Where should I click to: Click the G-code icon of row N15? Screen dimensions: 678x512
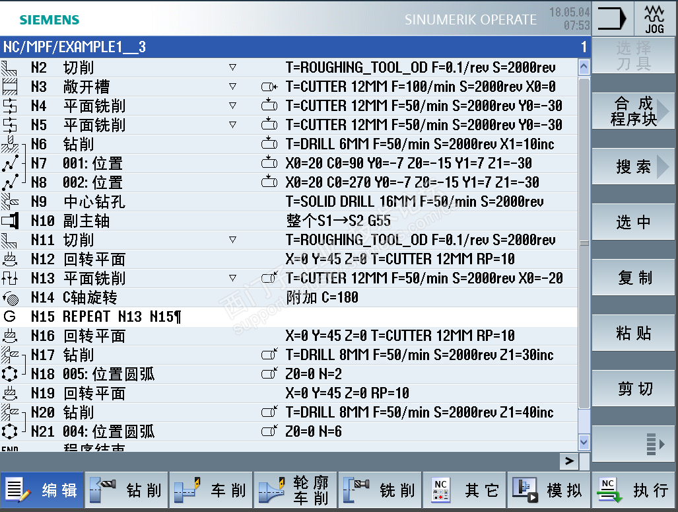point(9,316)
